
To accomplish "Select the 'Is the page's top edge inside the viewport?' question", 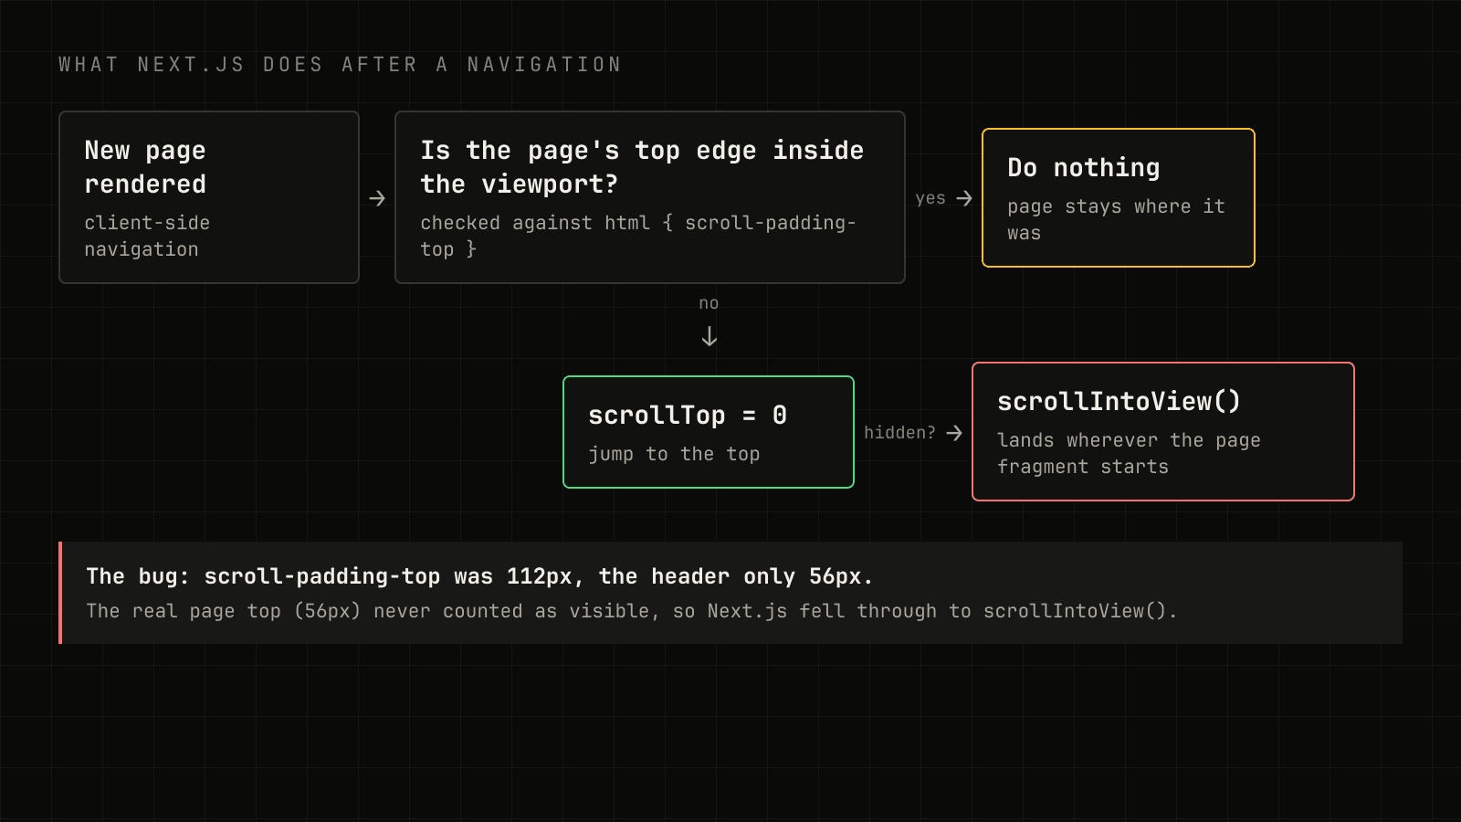I will pos(642,167).
